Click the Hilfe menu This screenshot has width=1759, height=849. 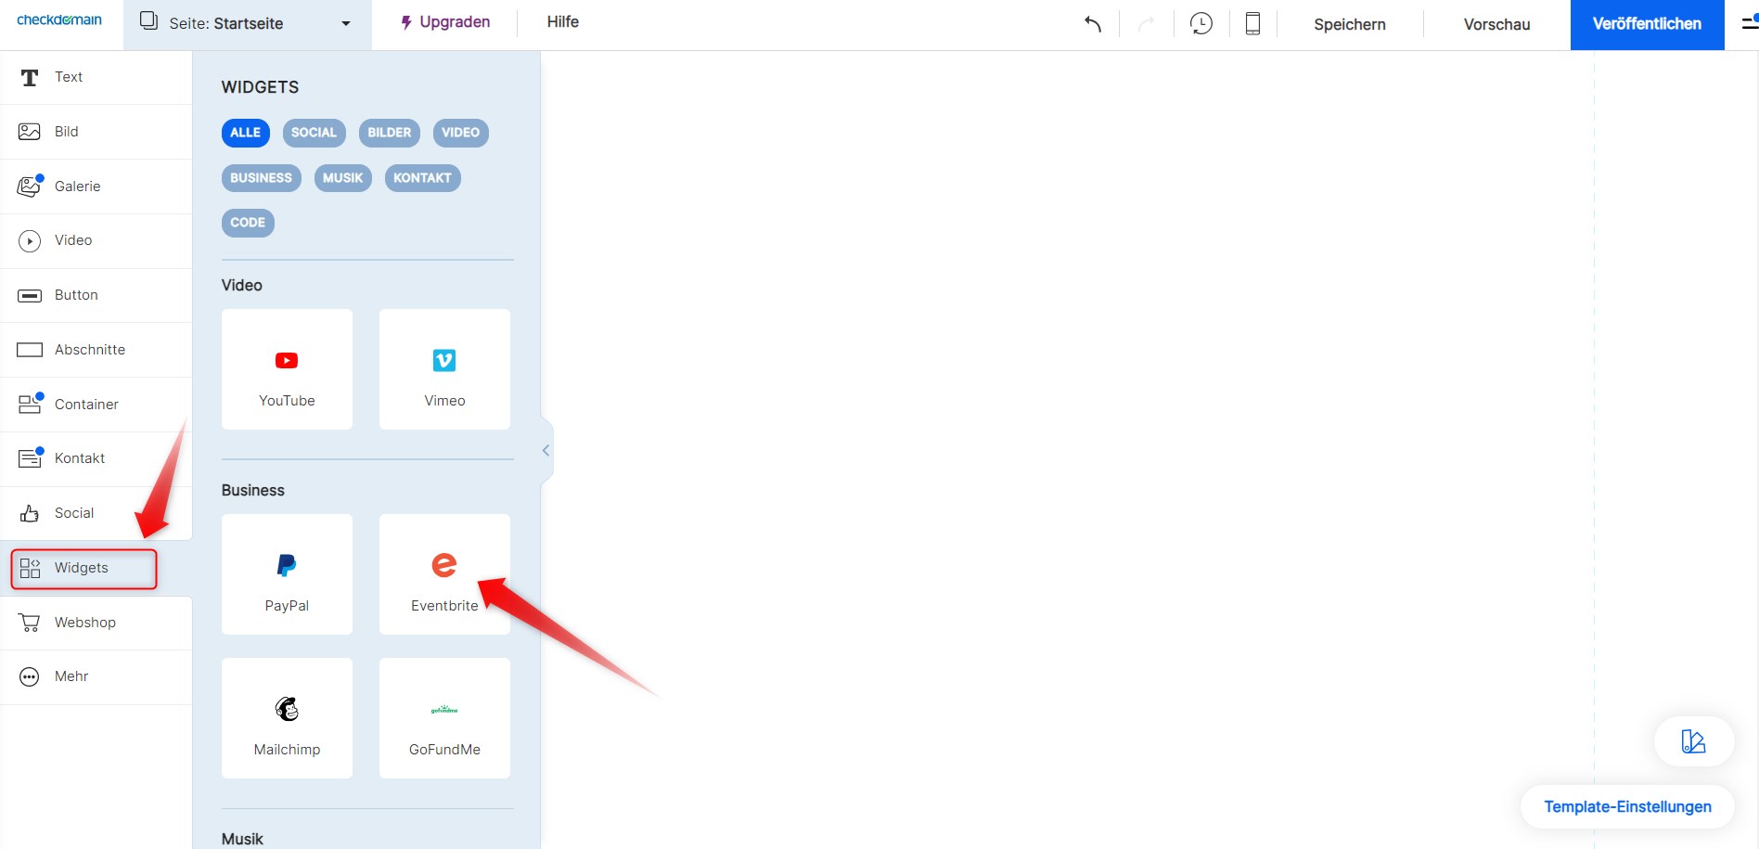(562, 22)
